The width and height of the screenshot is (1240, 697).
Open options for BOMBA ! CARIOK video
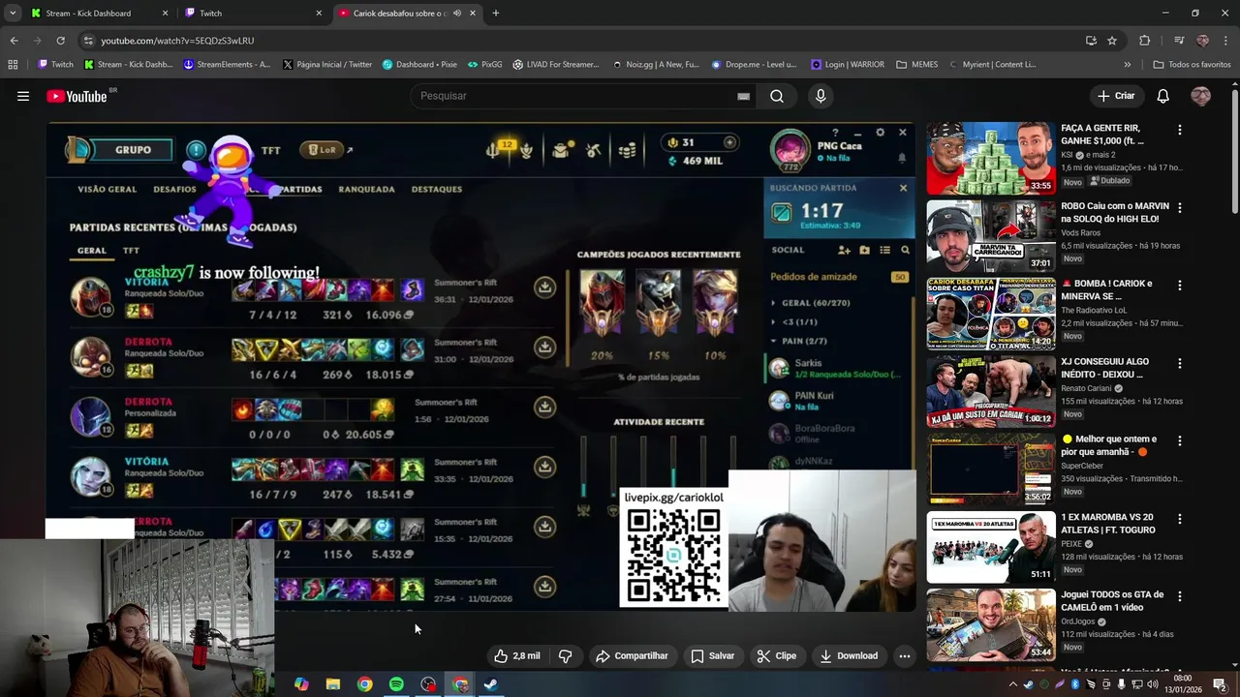1179,286
